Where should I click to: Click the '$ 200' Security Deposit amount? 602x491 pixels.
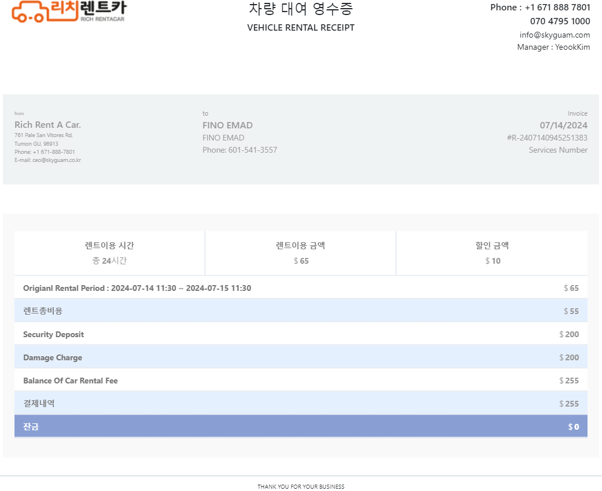[569, 334]
